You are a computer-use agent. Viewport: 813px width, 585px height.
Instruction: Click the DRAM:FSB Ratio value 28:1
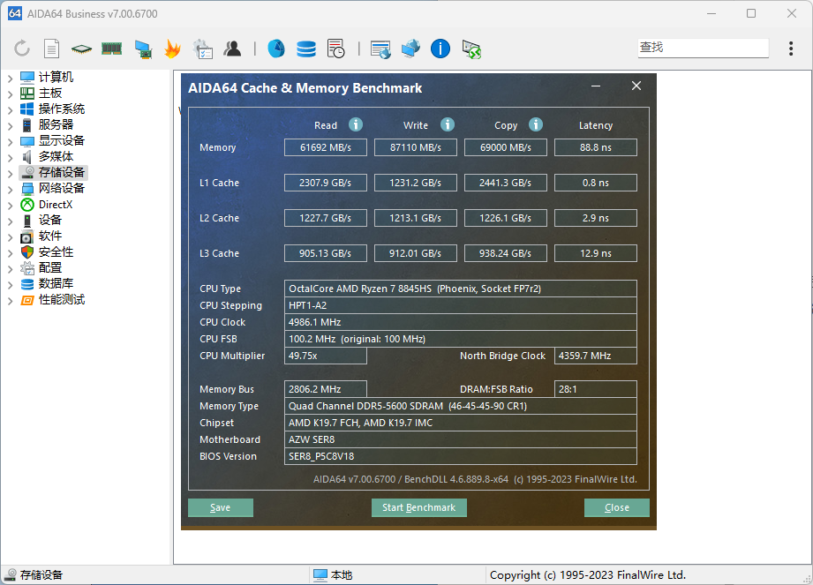595,389
